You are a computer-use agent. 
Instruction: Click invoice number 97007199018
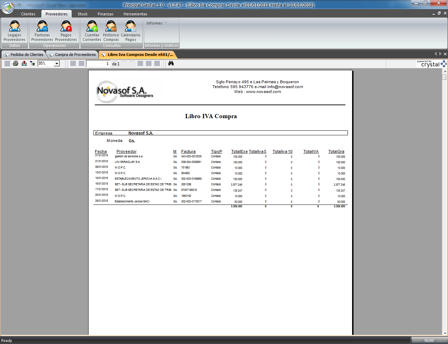click(189, 190)
